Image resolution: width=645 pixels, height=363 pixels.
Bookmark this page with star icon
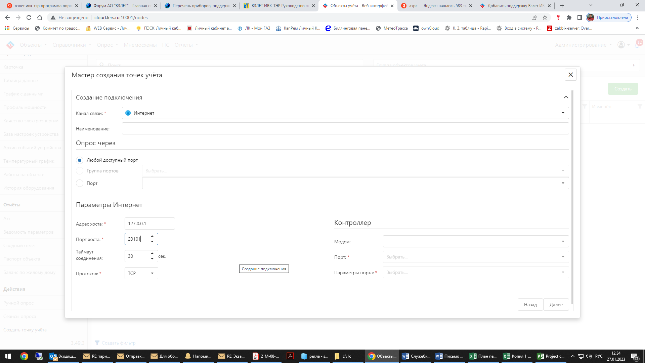click(x=545, y=17)
